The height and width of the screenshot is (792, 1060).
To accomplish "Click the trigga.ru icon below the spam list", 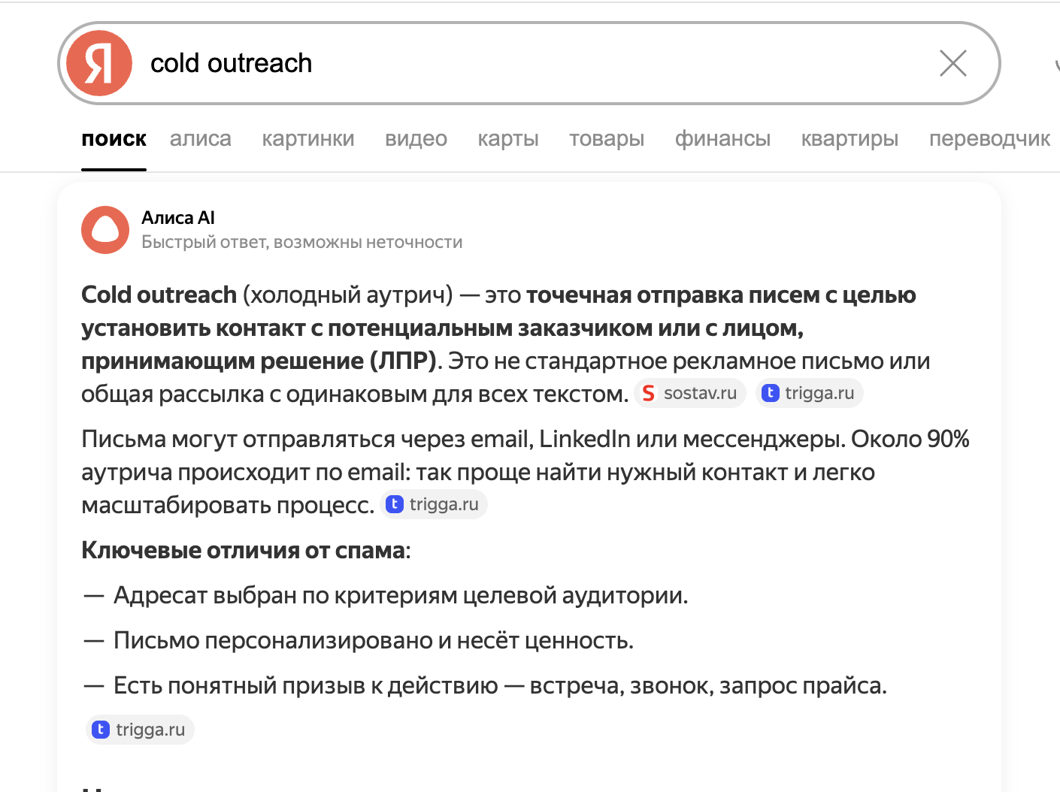I will 101,729.
